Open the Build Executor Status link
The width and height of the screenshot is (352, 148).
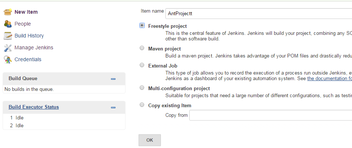34,107
